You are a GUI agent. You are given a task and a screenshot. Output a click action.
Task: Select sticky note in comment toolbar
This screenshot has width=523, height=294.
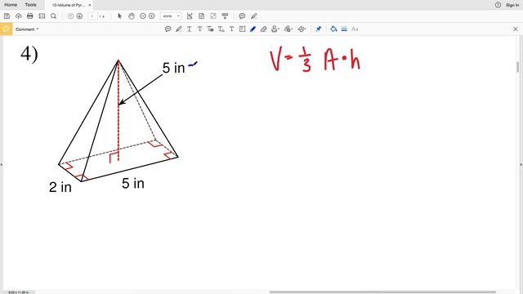(168, 29)
